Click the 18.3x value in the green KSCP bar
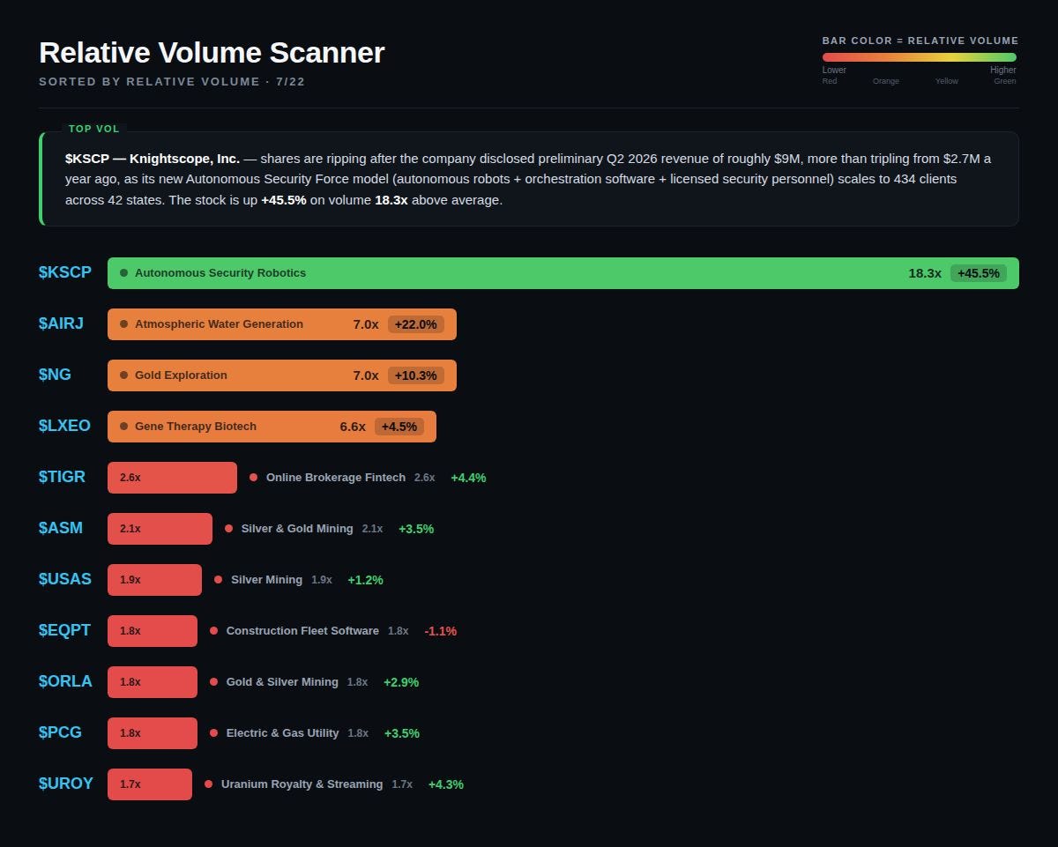 click(x=925, y=273)
